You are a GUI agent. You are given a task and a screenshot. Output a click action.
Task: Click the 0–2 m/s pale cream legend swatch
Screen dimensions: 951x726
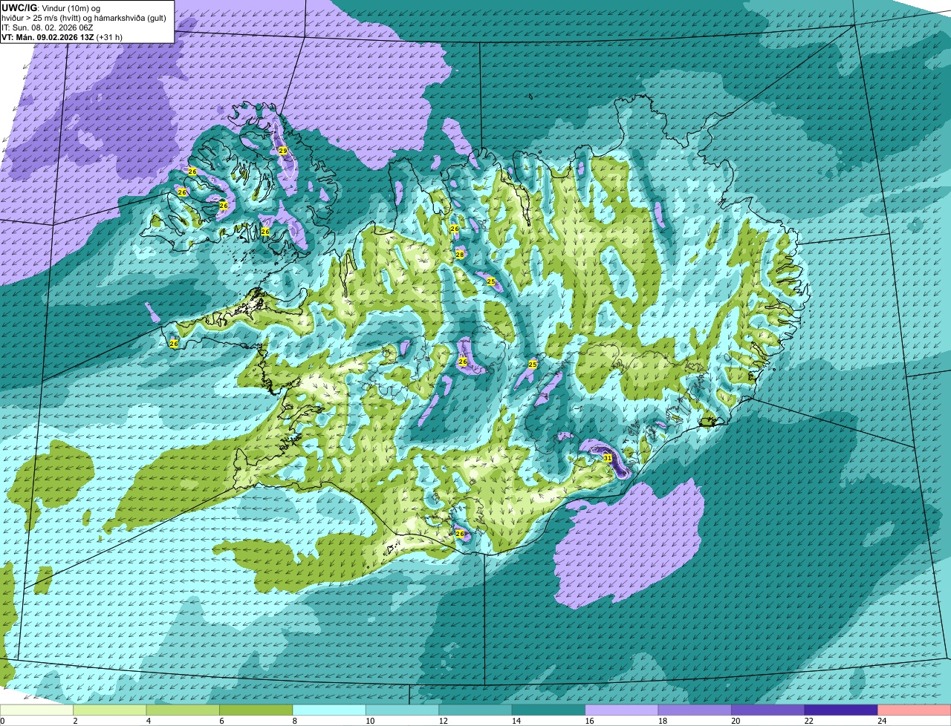(36, 710)
